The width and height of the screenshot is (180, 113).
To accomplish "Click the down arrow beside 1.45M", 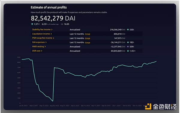I will [x=128, y=51].
